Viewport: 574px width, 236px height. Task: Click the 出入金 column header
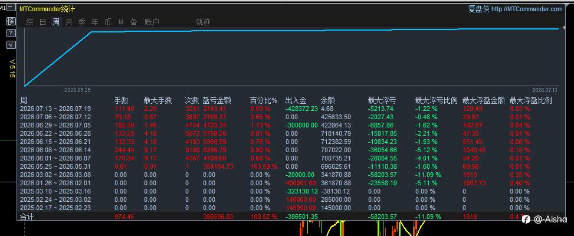[x=296, y=101]
